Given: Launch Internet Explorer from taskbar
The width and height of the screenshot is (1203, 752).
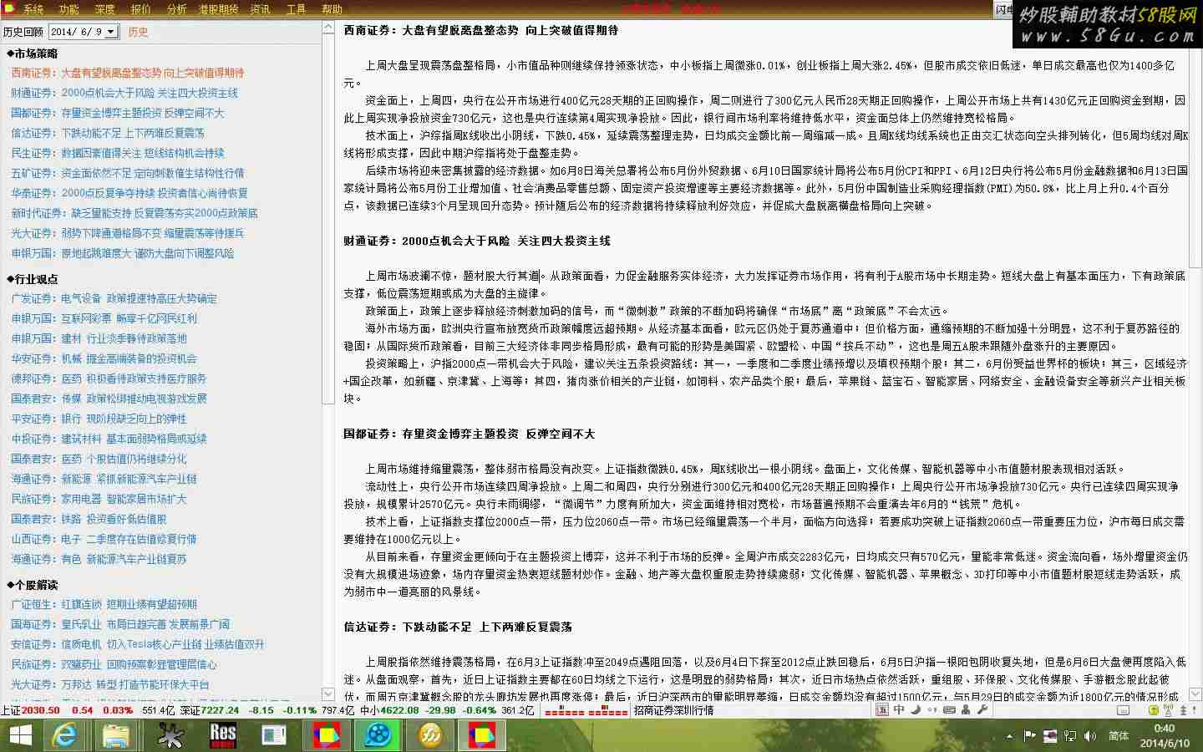Looking at the screenshot, I should [63, 735].
